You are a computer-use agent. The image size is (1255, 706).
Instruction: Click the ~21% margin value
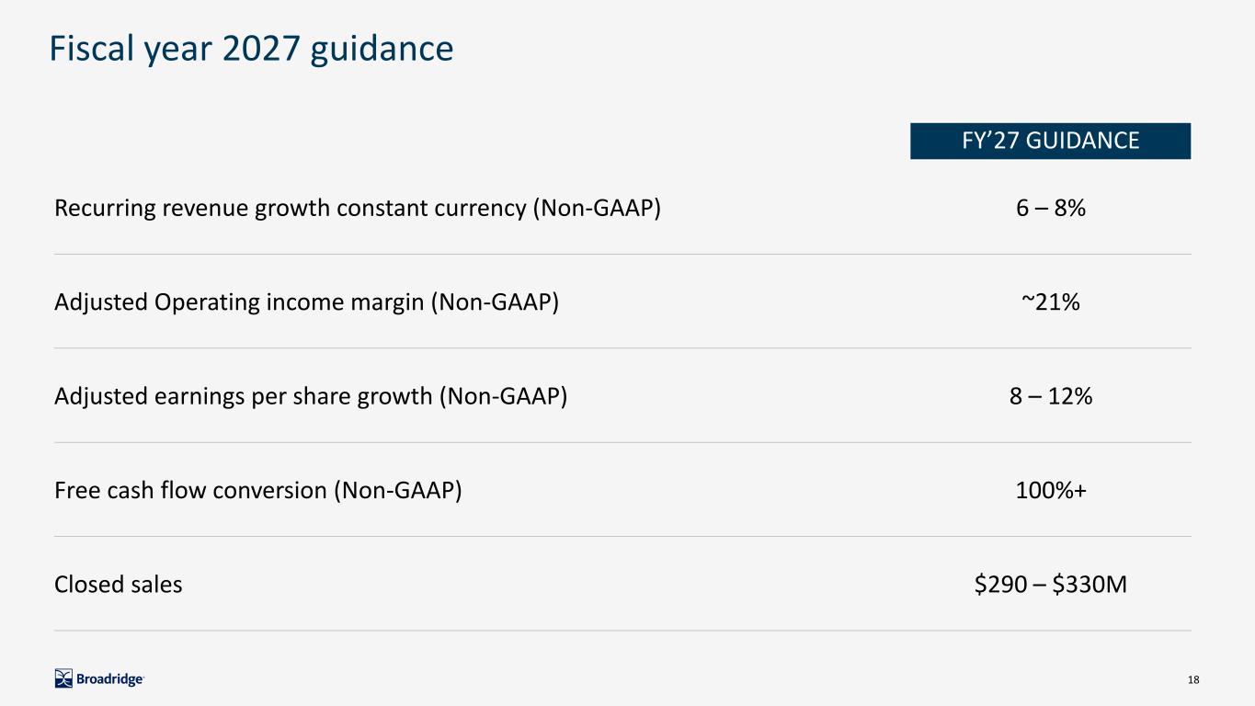tap(1050, 302)
